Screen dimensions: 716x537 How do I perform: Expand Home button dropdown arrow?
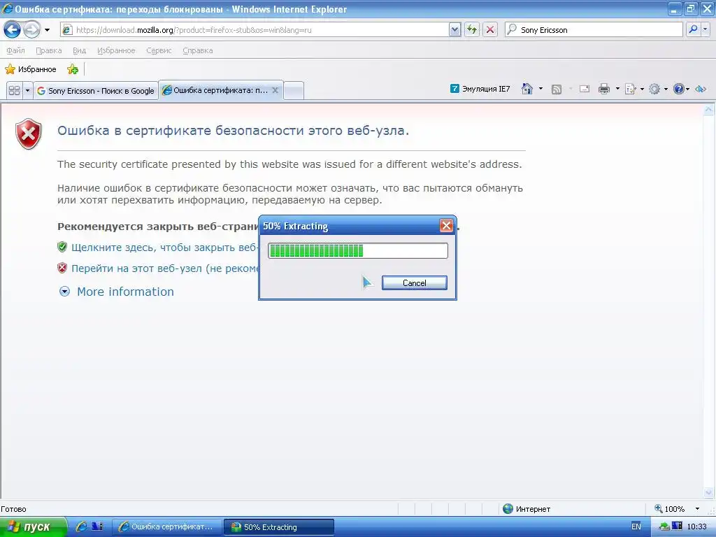[x=540, y=89]
